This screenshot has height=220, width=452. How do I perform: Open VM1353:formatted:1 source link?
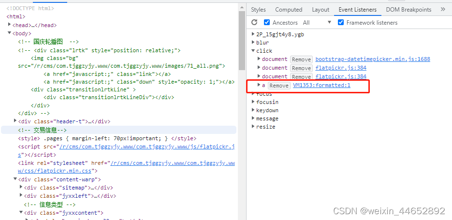321,86
